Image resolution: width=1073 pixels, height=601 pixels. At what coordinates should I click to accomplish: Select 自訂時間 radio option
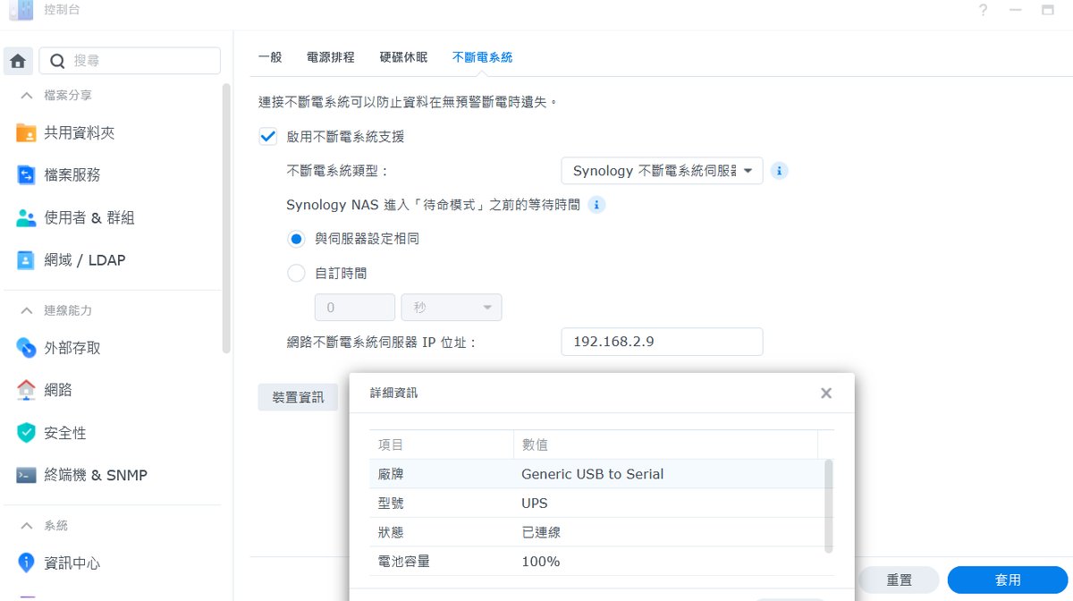pos(296,274)
